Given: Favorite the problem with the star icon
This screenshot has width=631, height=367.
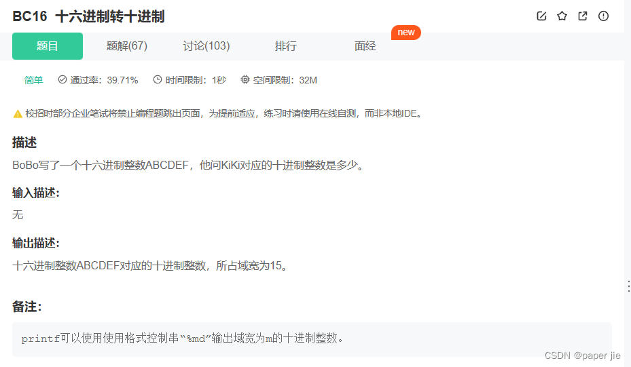Looking at the screenshot, I should pyautogui.click(x=562, y=16).
